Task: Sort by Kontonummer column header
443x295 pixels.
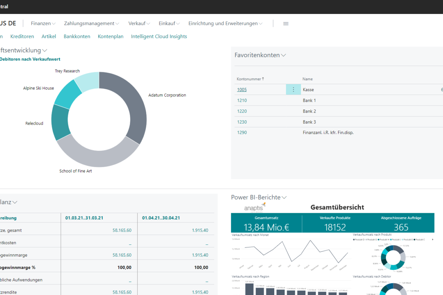Action: pos(250,79)
